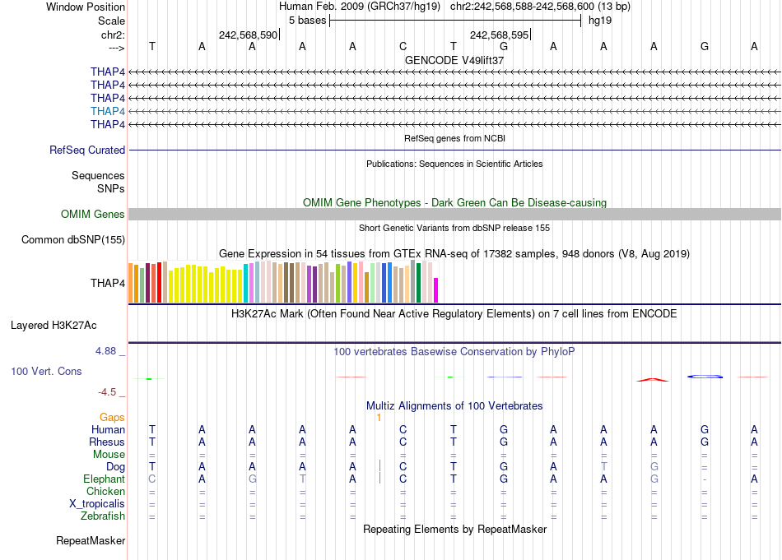Select the Dog species label
Image resolution: width=782 pixels, height=560 pixels.
(116, 467)
